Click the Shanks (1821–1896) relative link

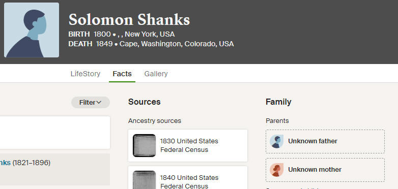pos(25,163)
